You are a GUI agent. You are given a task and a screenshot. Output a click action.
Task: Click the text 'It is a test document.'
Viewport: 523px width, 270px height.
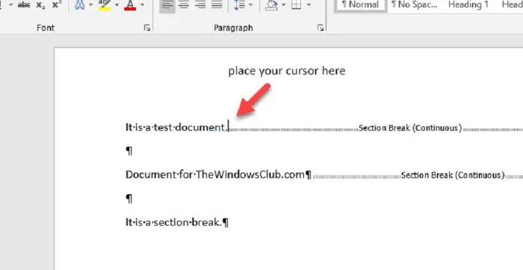(177, 128)
